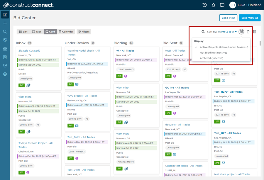The width and height of the screenshot is (264, 180).
Task: Open the notifications bell
Action: (x=213, y=5)
